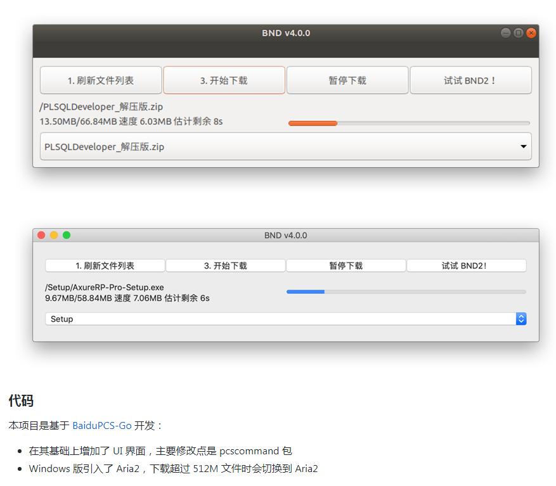Viewport: 556px width, 486px height.
Task: Open the BaiduPCS-Go link
Action: [x=103, y=425]
